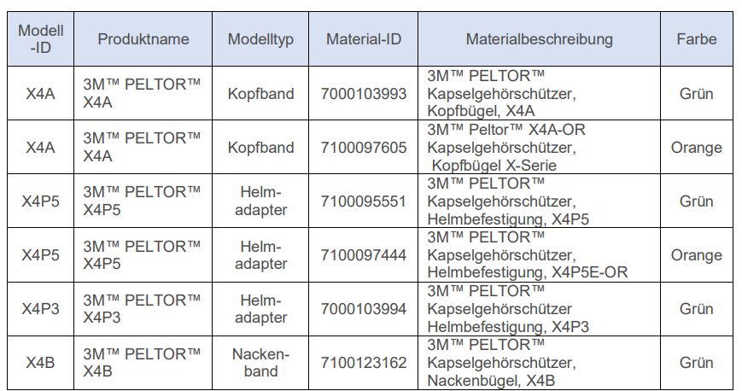The height and width of the screenshot is (391, 742).
Task: Click the Materialbeschreibung column header
Action: coord(539,39)
